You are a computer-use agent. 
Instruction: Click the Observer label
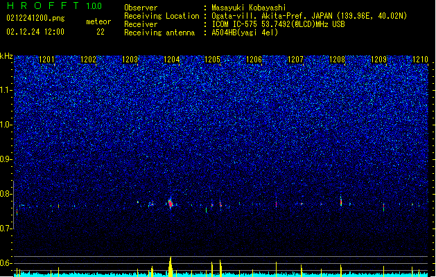point(141,8)
